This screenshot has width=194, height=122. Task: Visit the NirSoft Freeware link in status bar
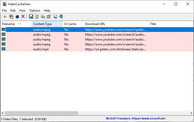[136, 118]
